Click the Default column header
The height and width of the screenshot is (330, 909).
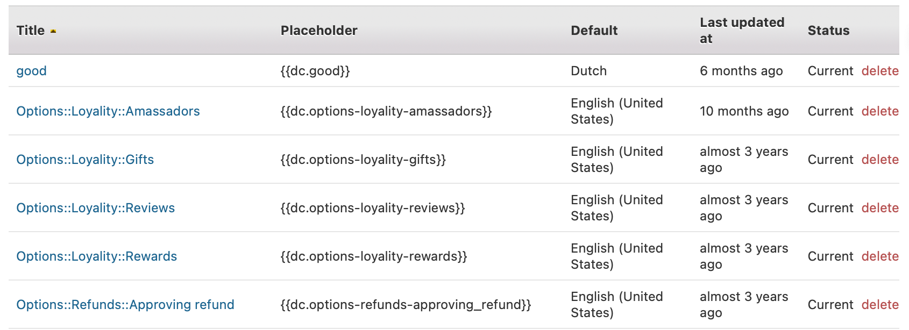click(594, 31)
